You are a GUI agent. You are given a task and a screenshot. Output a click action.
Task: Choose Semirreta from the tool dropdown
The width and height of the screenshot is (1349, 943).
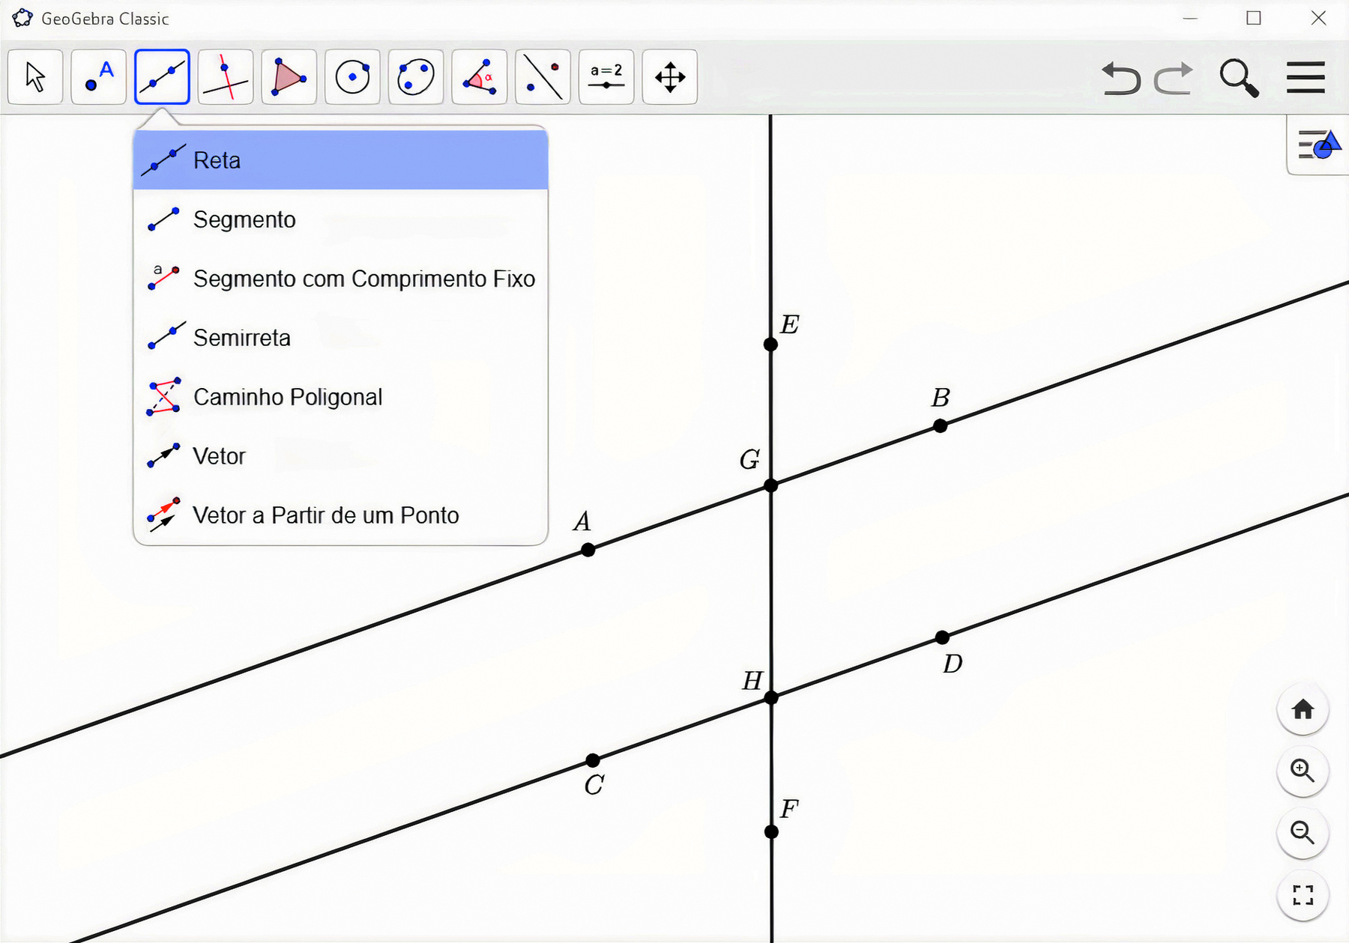click(x=340, y=338)
